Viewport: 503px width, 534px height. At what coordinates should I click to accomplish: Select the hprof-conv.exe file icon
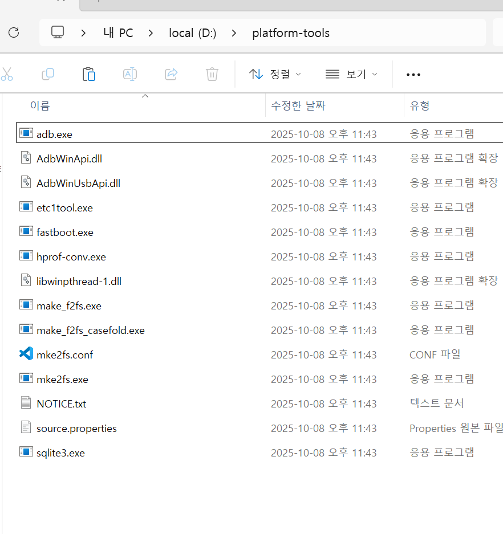point(26,255)
